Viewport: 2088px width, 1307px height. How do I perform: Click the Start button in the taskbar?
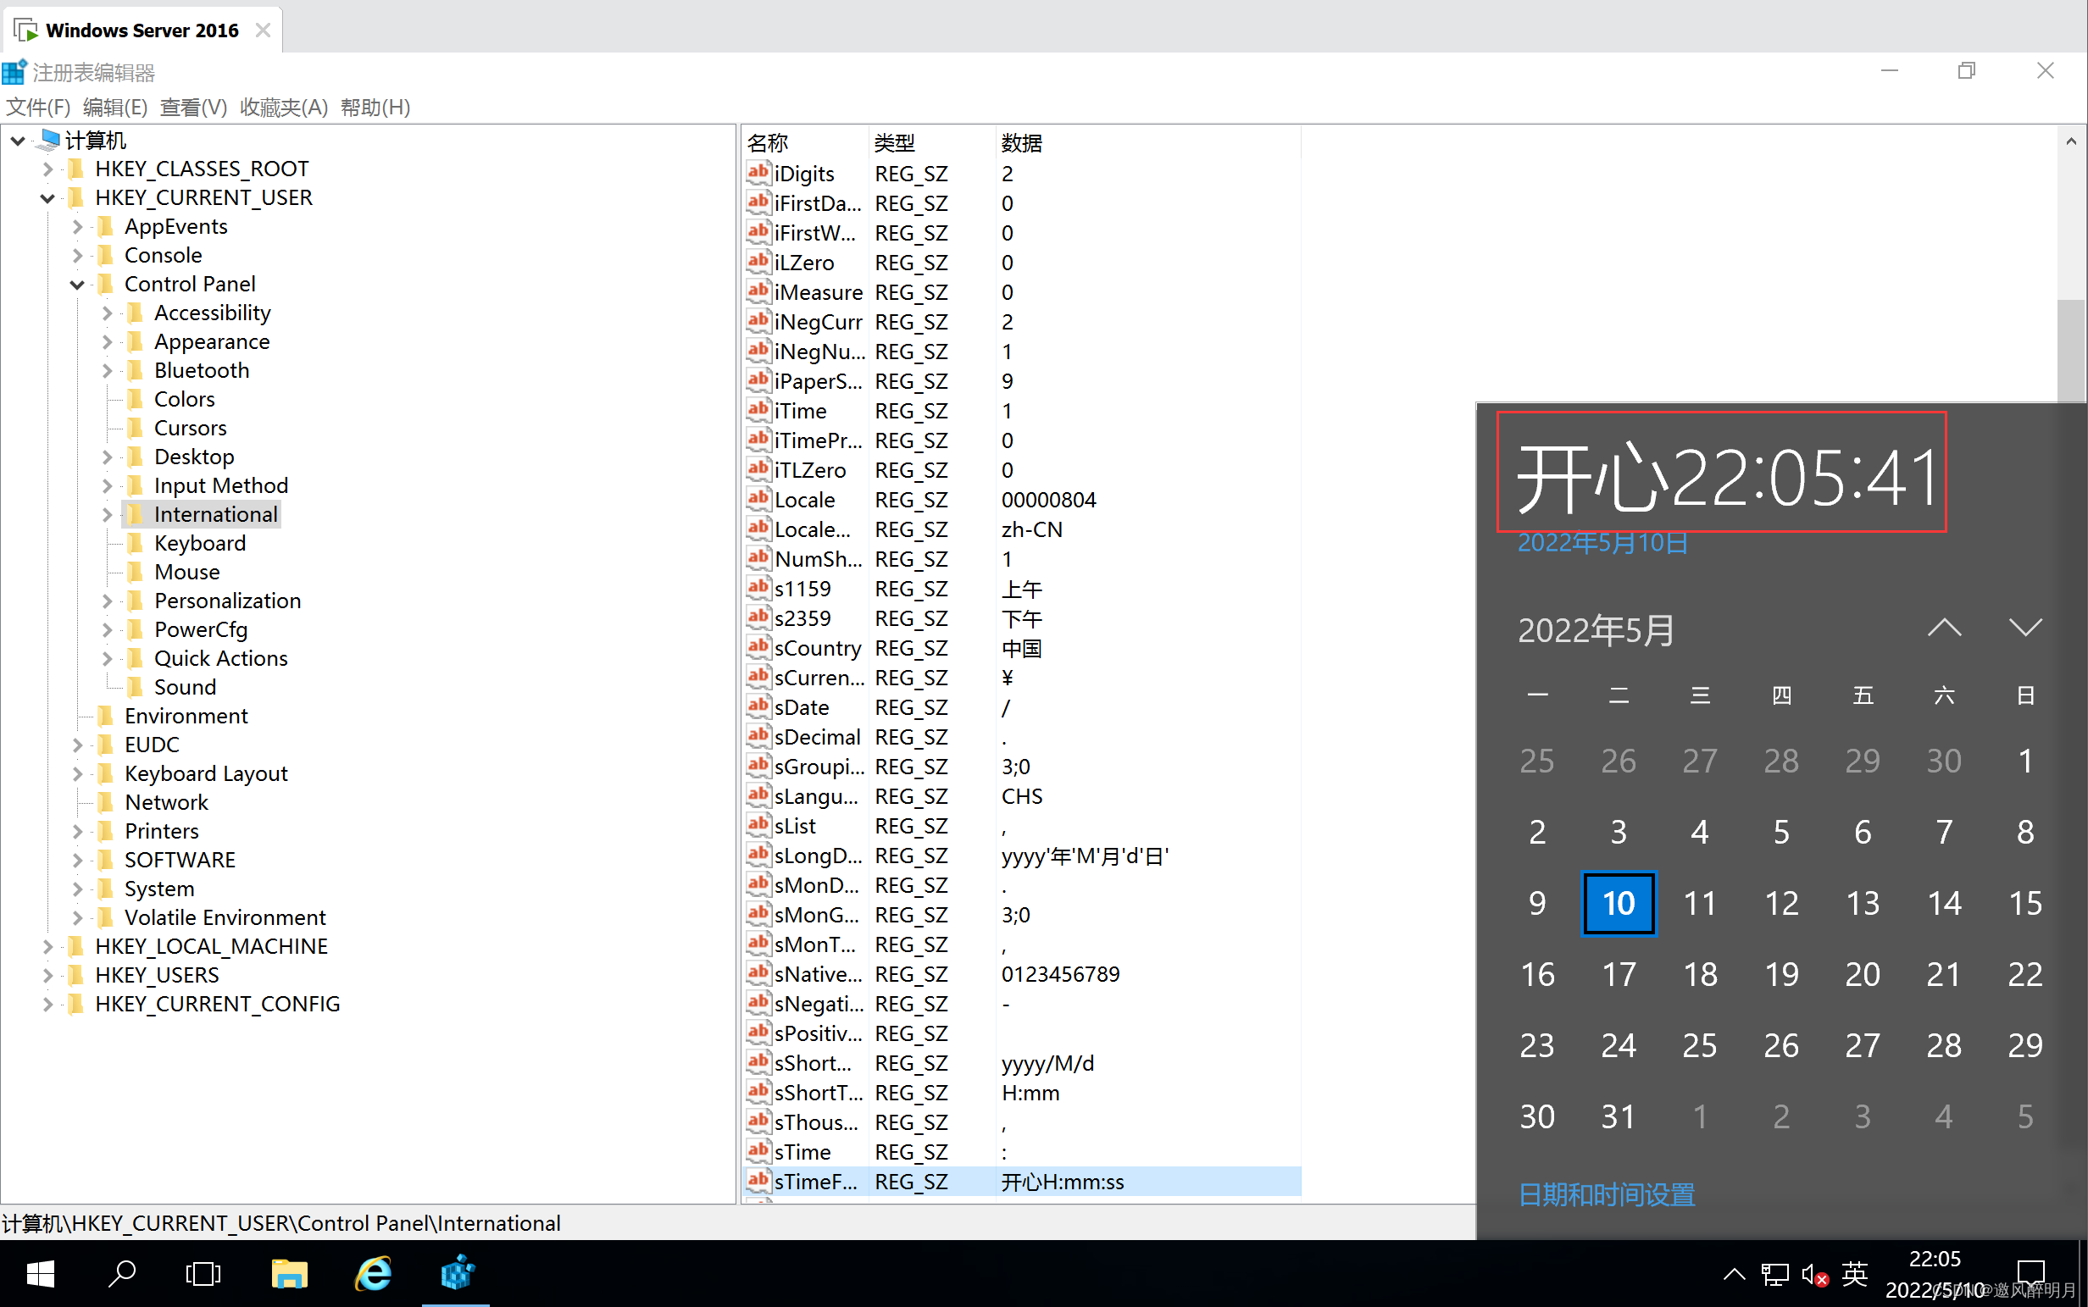41,1273
